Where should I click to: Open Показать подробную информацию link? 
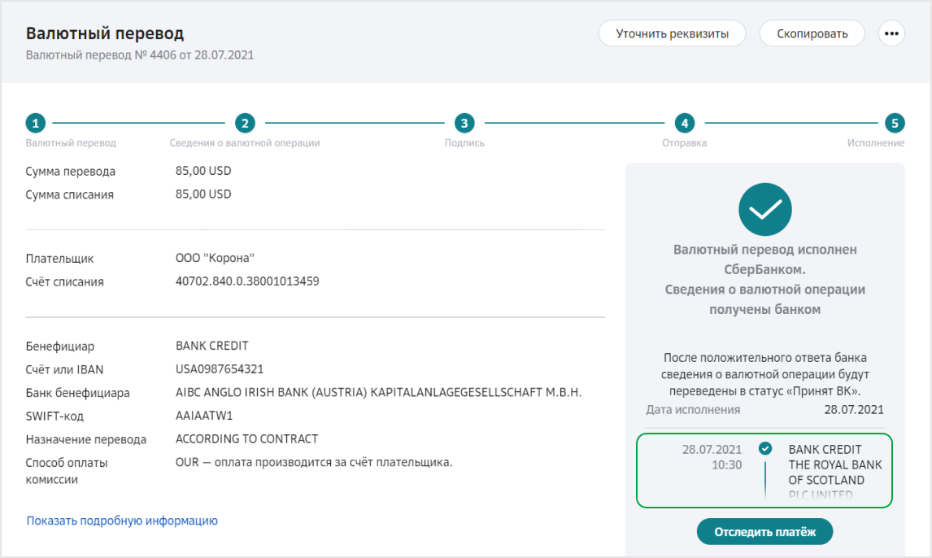pyautogui.click(x=122, y=520)
